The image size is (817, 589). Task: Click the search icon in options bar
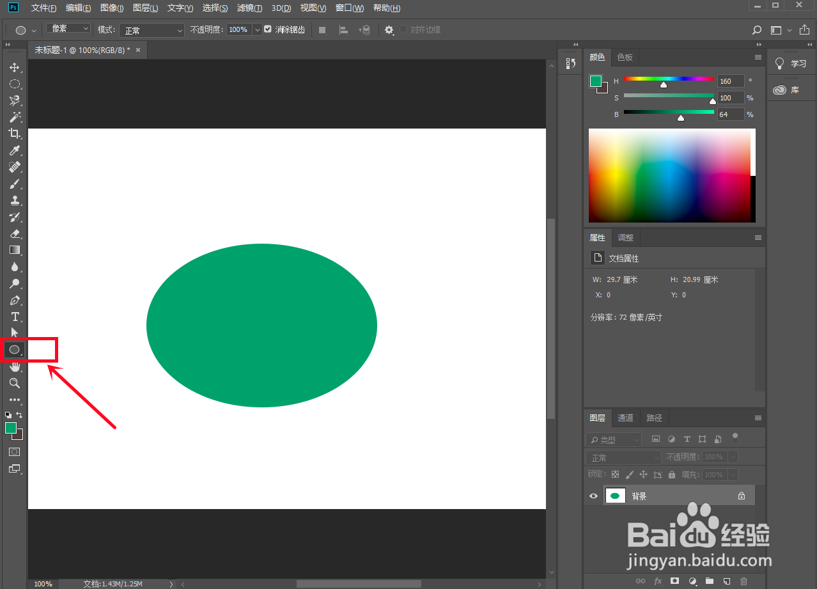point(757,30)
